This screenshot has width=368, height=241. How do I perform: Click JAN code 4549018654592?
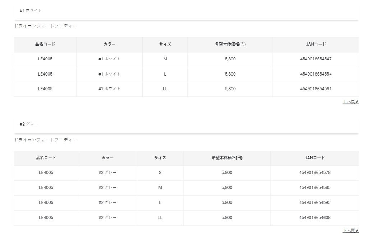(x=314, y=203)
